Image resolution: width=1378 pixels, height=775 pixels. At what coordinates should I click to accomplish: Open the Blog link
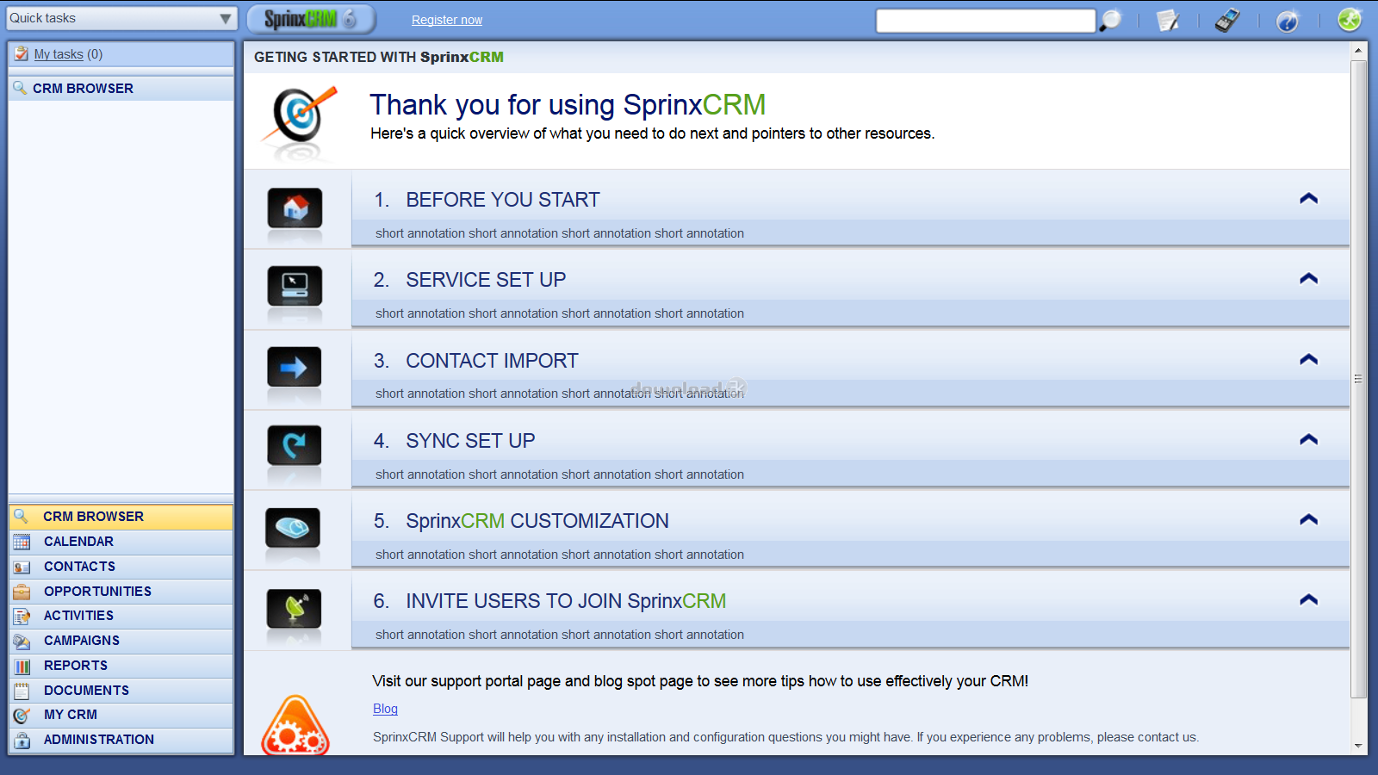click(x=385, y=709)
